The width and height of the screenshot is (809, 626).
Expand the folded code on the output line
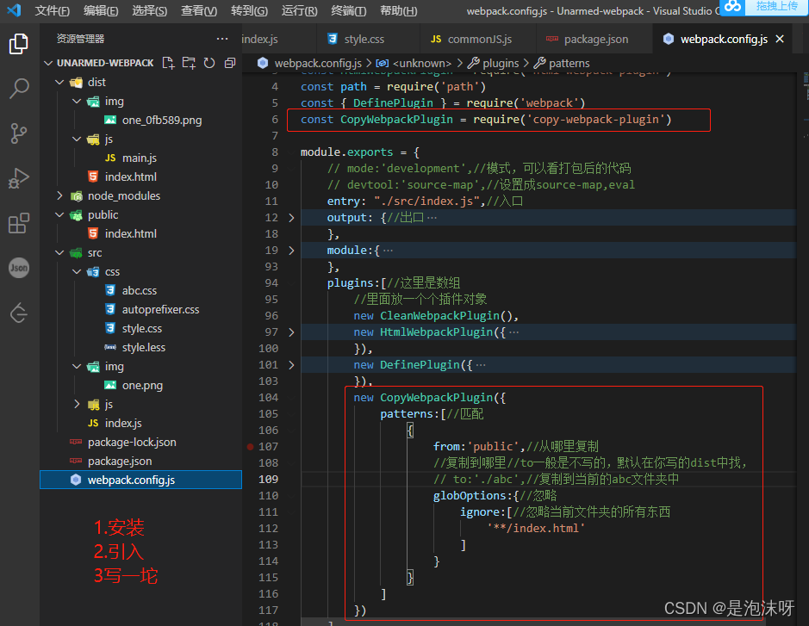pos(292,217)
